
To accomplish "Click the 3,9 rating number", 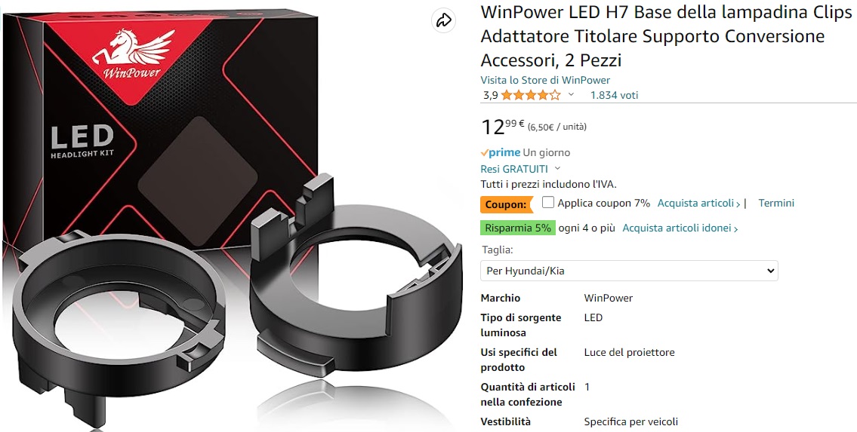I will [x=490, y=96].
